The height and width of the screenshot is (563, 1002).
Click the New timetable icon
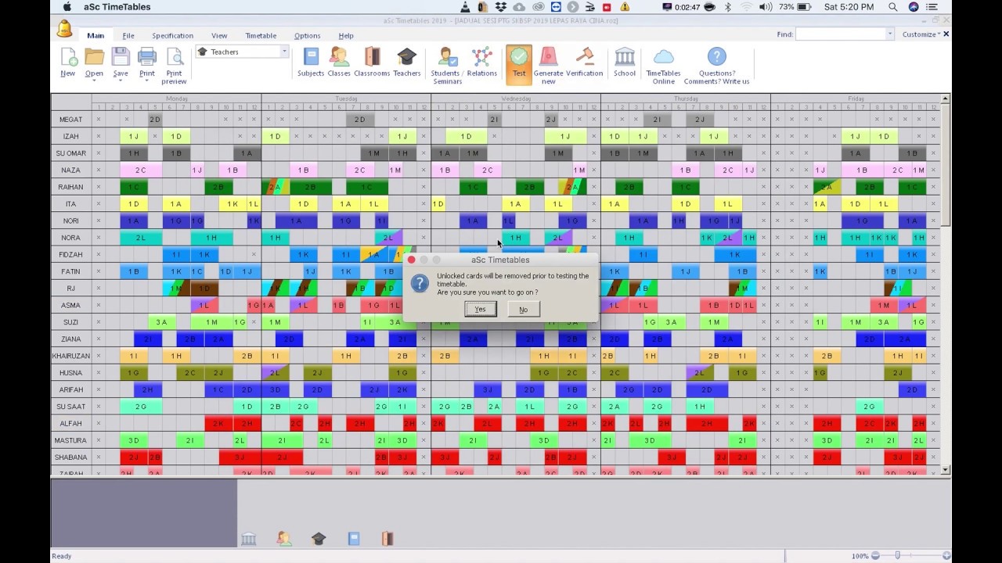point(68,57)
